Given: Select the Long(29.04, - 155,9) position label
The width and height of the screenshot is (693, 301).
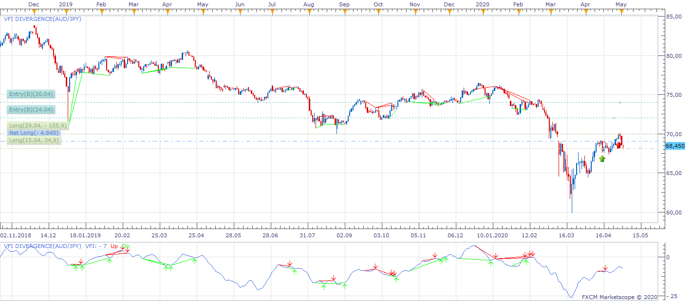Looking at the screenshot, I should pos(37,125).
